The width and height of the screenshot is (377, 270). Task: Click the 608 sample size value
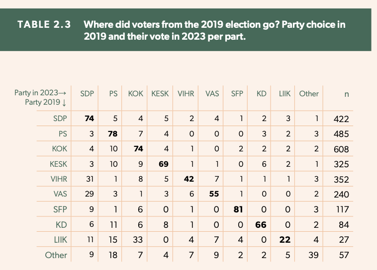pos(341,149)
